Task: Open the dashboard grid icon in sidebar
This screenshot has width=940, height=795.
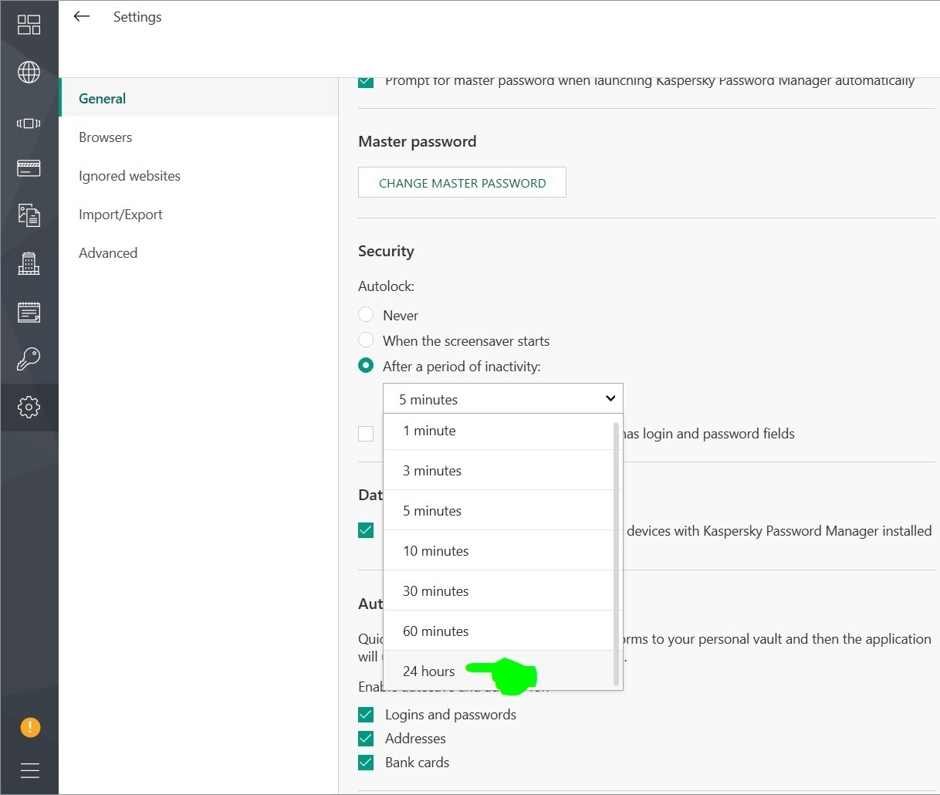Action: [29, 25]
